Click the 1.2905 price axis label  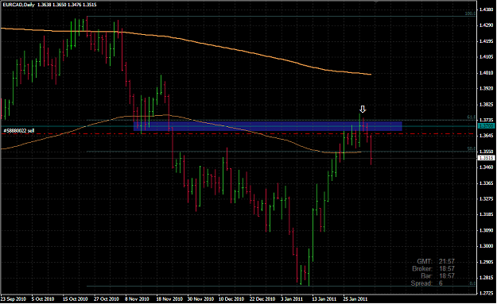point(487,262)
